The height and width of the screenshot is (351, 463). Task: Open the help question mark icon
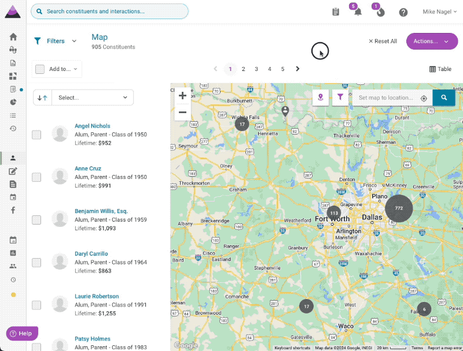point(403,12)
